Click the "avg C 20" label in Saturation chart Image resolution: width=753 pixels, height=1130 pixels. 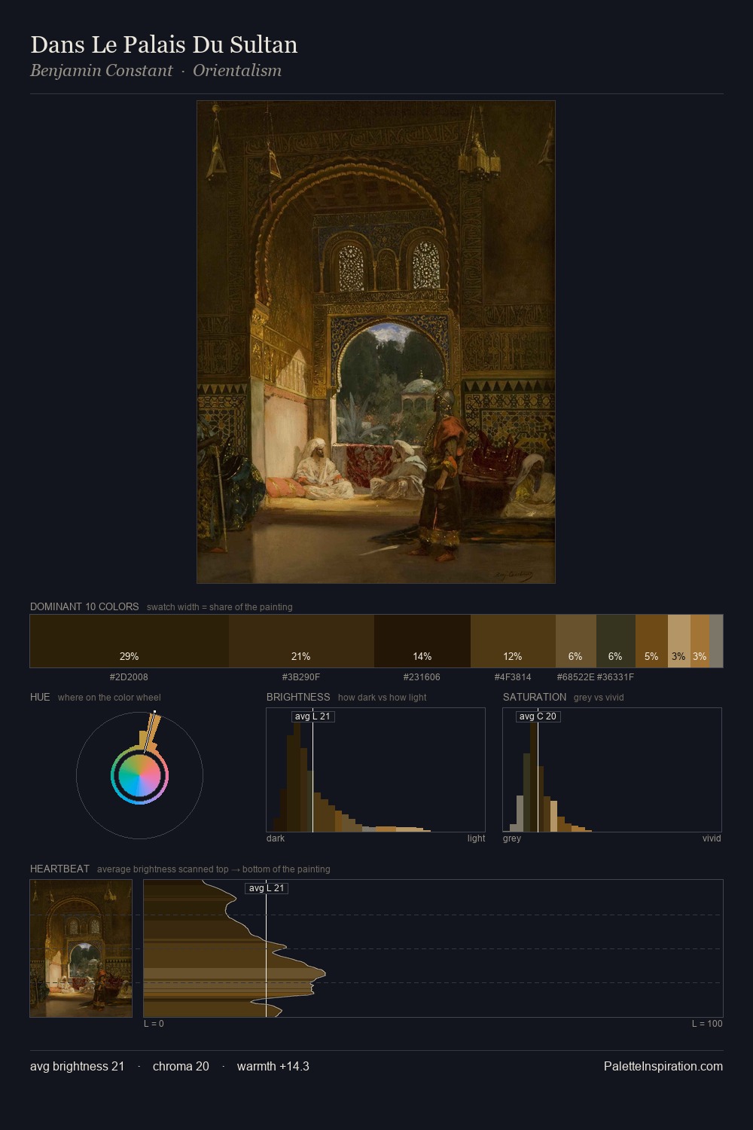(x=538, y=716)
